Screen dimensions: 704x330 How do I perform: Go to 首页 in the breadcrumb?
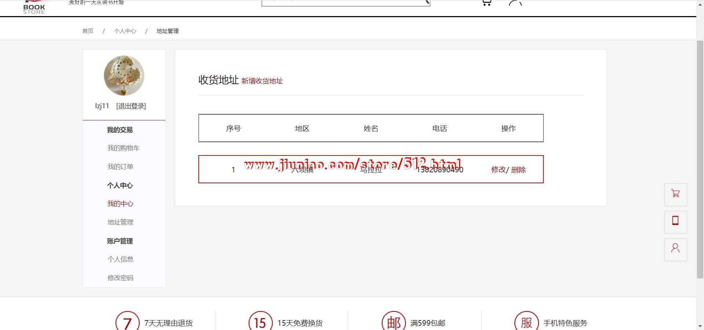pyautogui.click(x=88, y=31)
